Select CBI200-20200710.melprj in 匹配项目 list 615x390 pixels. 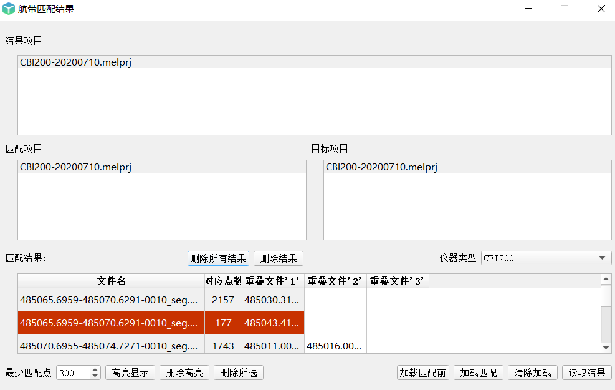[161, 167]
